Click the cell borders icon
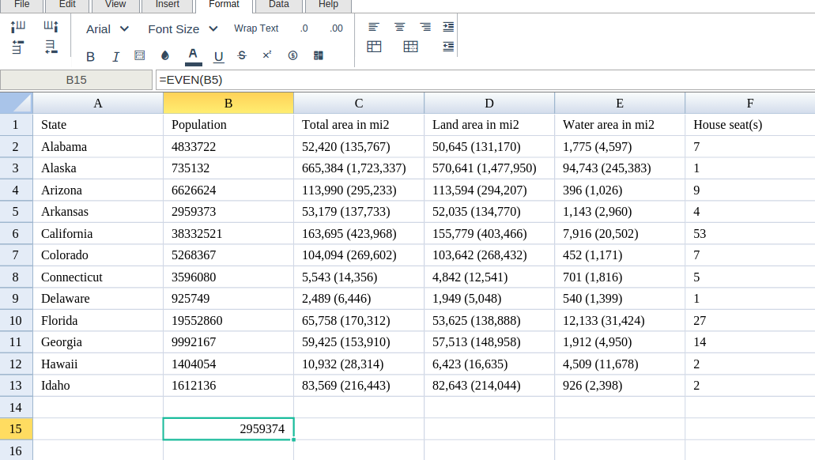Image resolution: width=815 pixels, height=460 pixels. (x=140, y=55)
